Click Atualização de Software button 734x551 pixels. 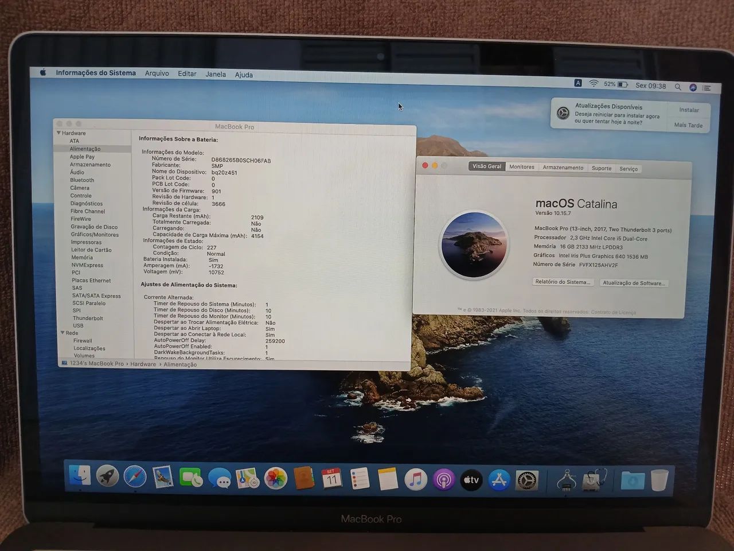[x=634, y=283]
